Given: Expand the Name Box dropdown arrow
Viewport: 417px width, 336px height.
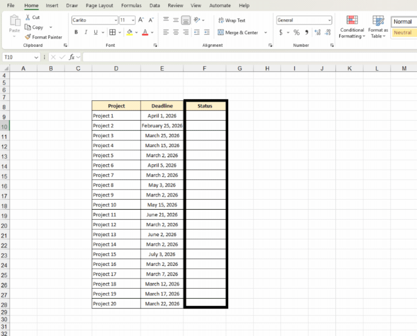Looking at the screenshot, I should point(36,57).
